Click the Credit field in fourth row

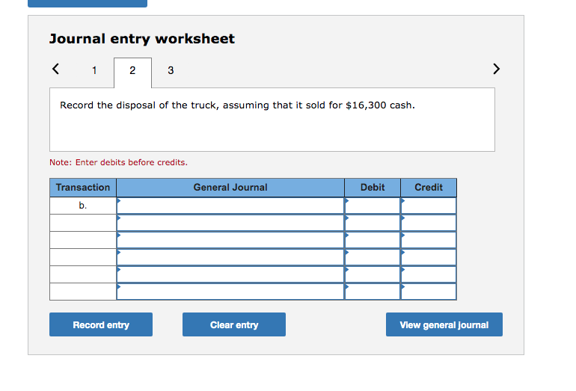429,257
